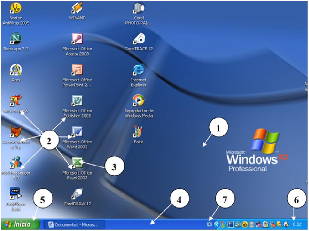Screen dimensions: 309x231
Task: Expand hidden tray icons with round arrow
Action: [x=216, y=224]
